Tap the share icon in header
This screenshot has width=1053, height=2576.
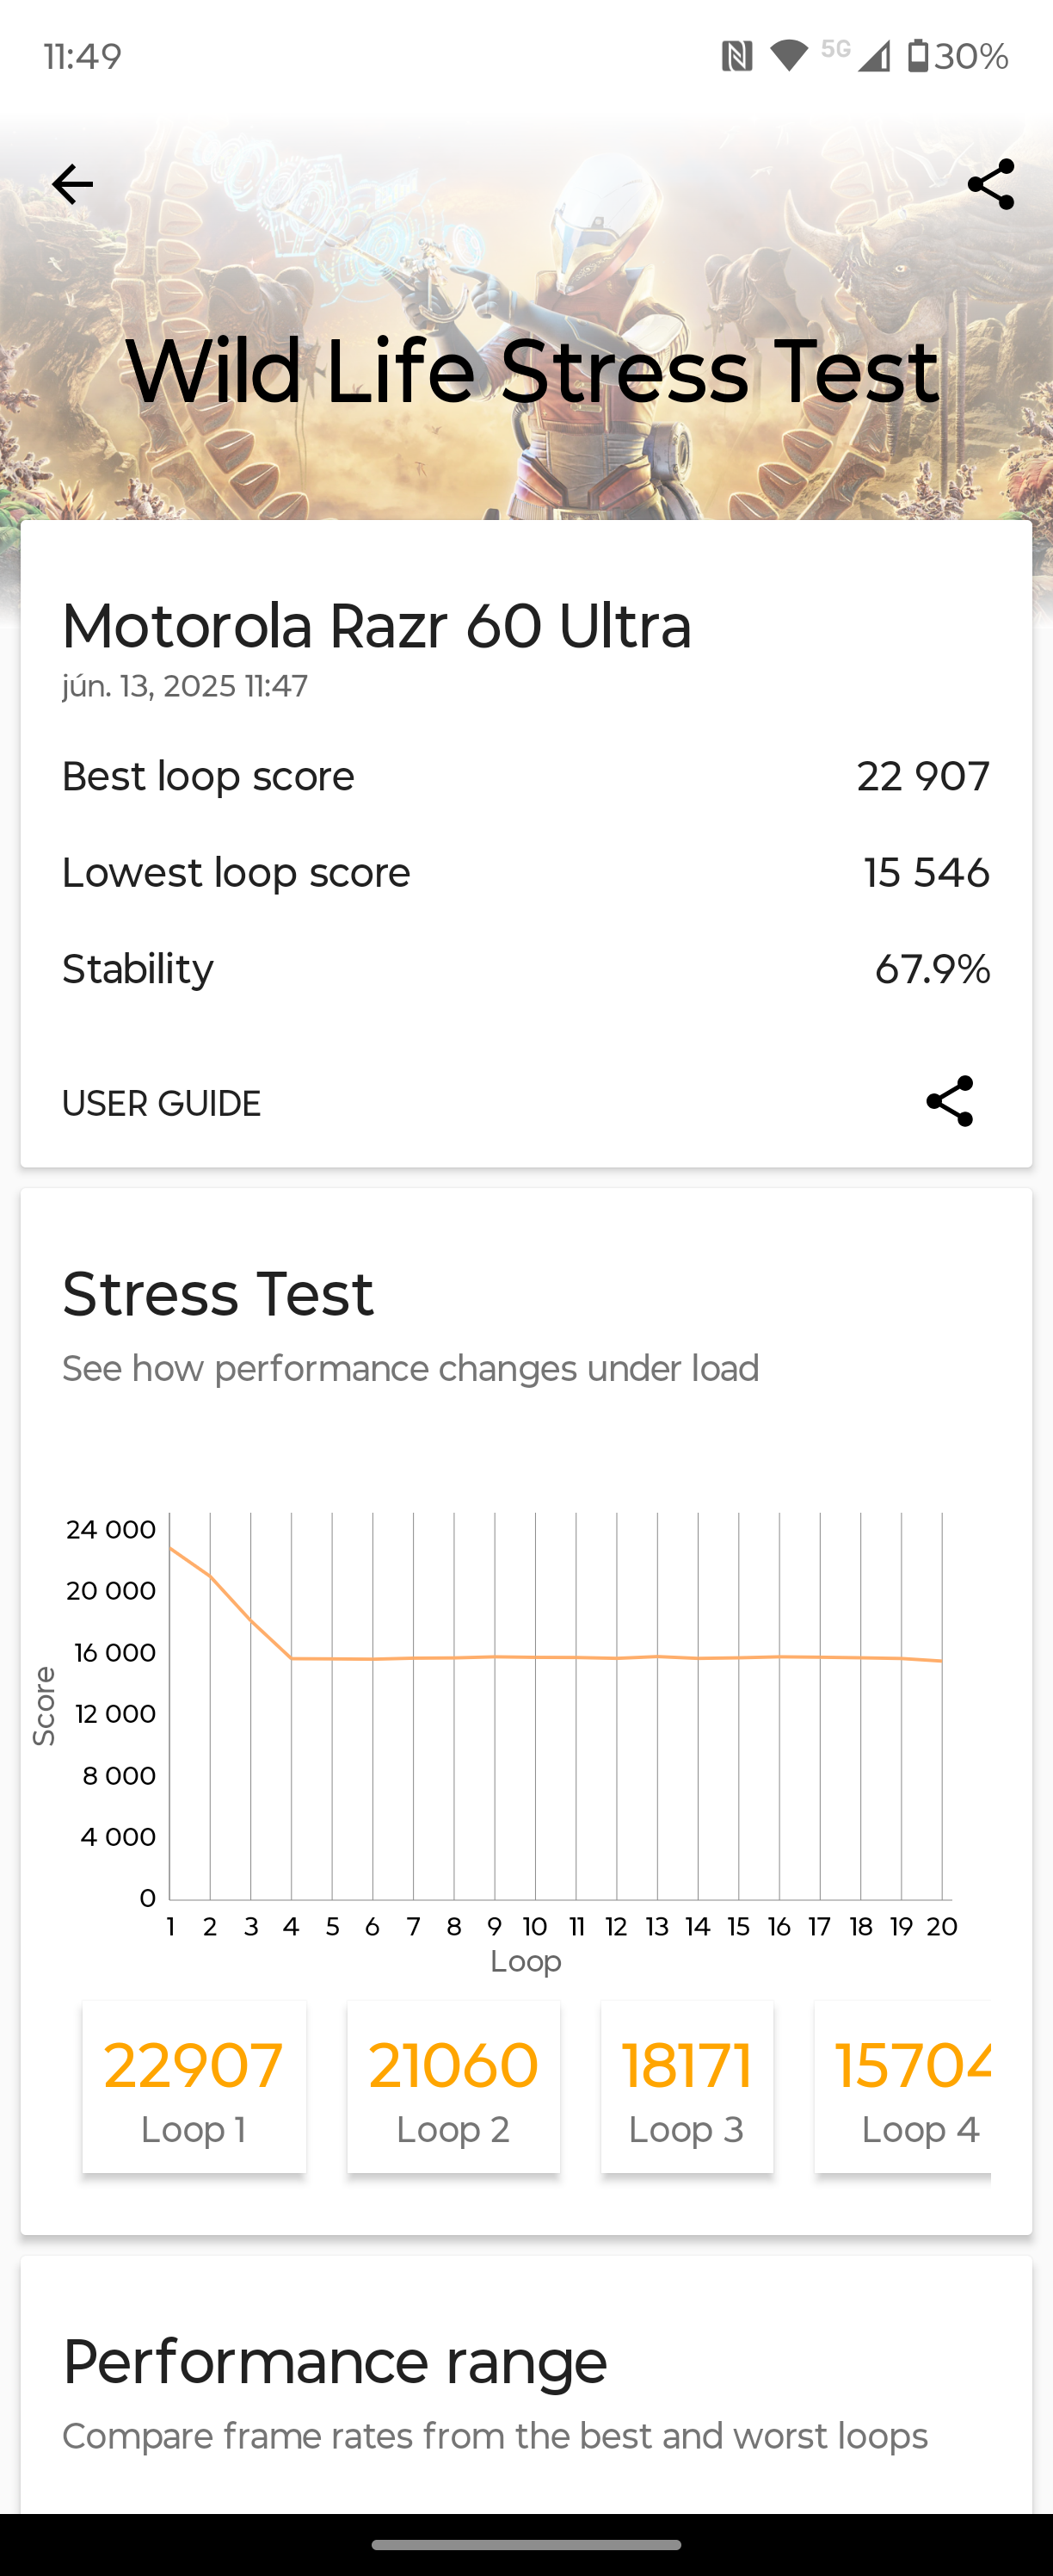(x=990, y=185)
